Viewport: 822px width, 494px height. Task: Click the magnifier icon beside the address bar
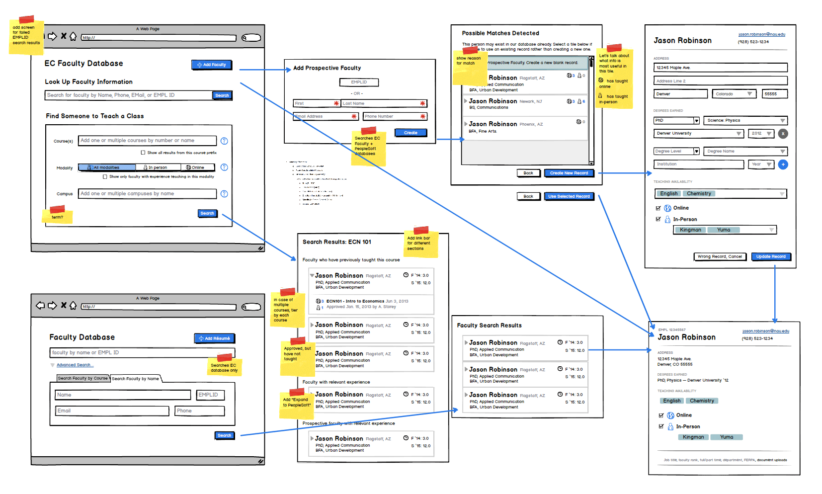coord(244,38)
